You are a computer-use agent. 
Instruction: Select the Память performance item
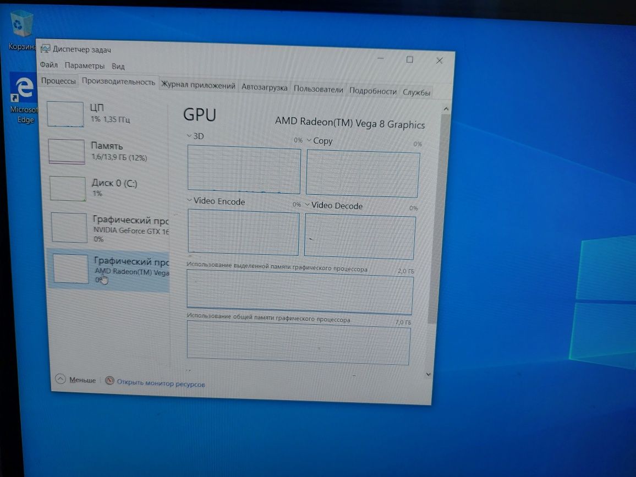(x=107, y=151)
